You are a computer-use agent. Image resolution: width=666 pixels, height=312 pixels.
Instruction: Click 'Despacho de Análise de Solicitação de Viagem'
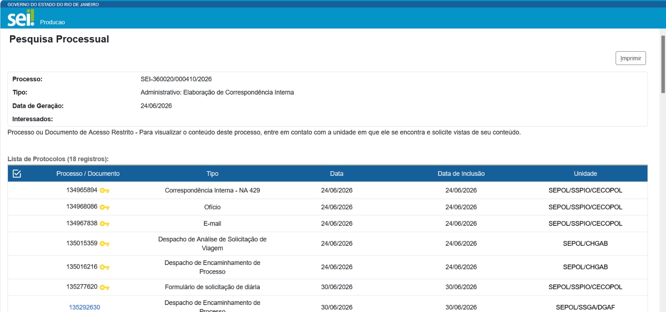(212, 244)
